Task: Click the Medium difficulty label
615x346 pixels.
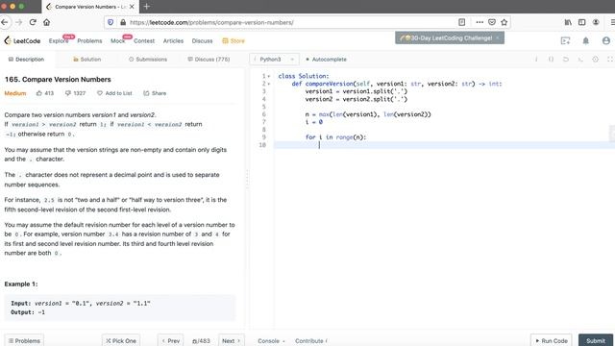Action: 15,93
